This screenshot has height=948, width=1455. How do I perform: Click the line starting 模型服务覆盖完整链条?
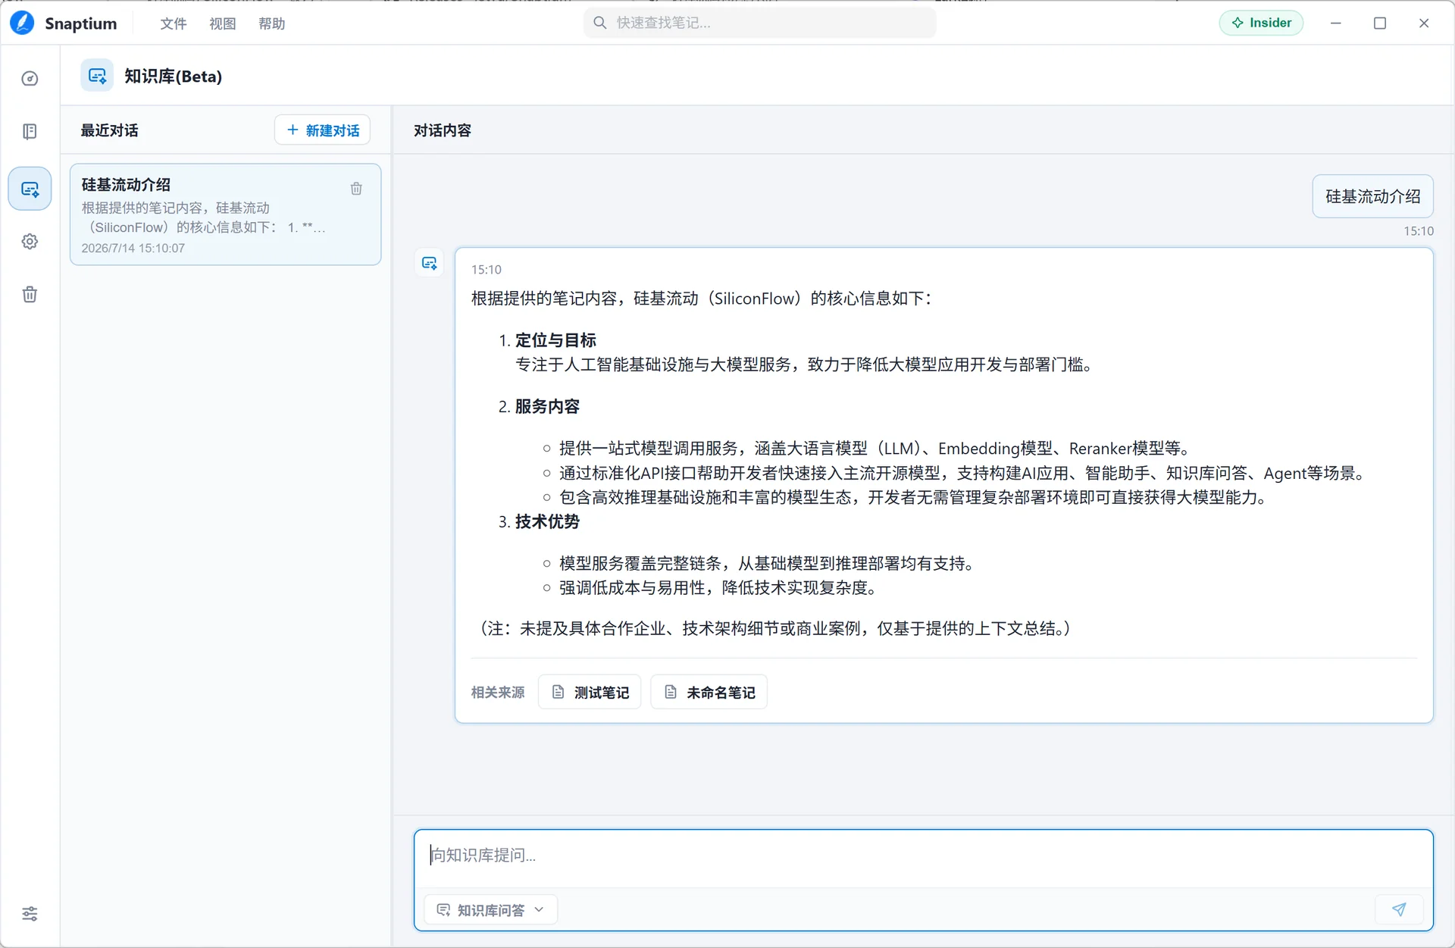(x=767, y=564)
